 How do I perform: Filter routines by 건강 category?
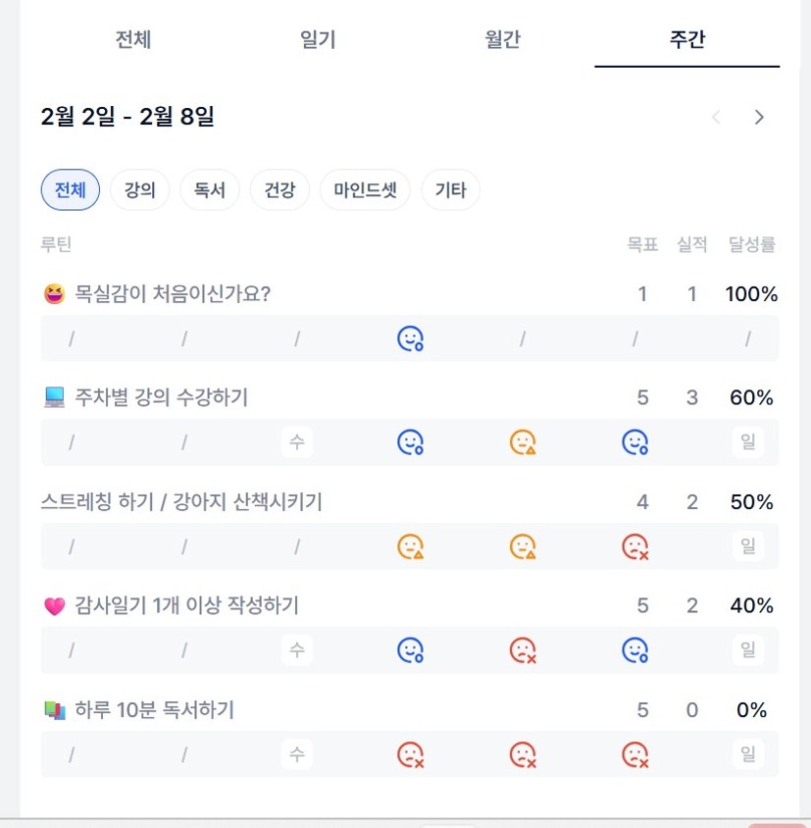pyautogui.click(x=279, y=190)
